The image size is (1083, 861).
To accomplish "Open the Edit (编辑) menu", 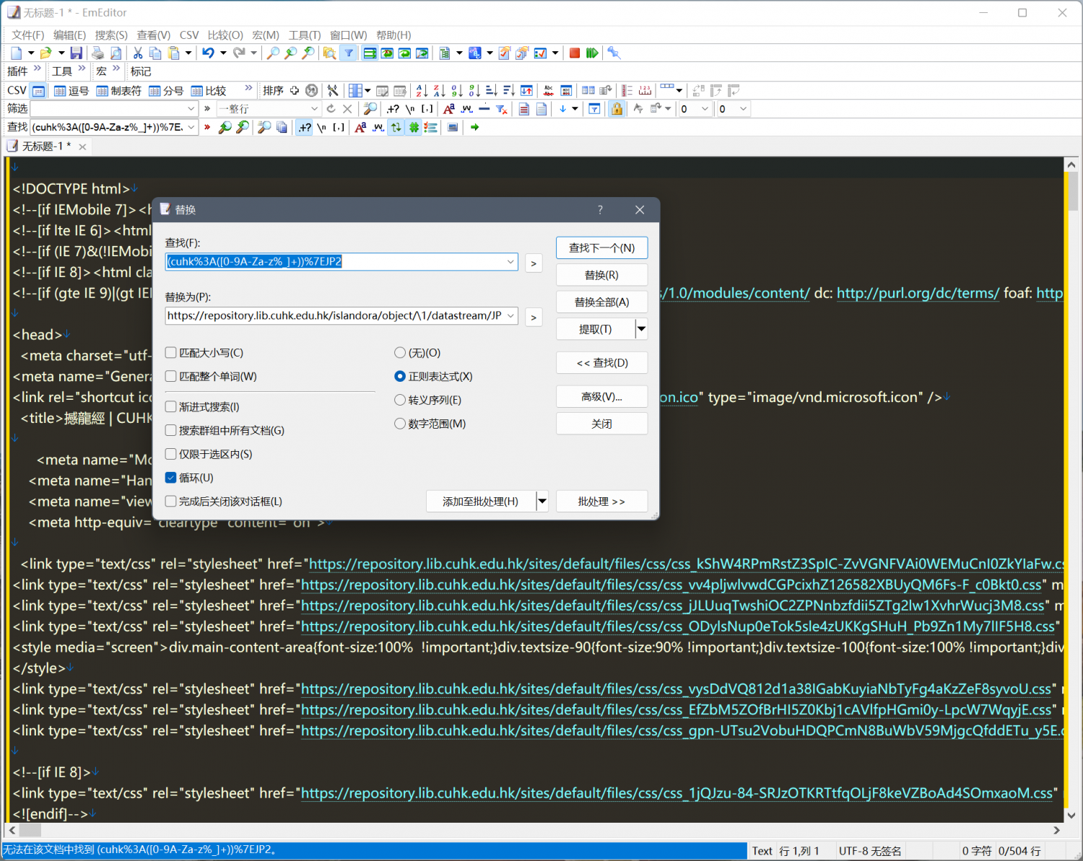I will pos(69,35).
